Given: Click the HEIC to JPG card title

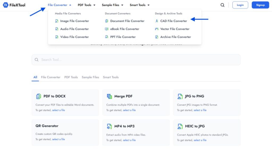Looking at the screenshot, I should [x=195, y=126].
